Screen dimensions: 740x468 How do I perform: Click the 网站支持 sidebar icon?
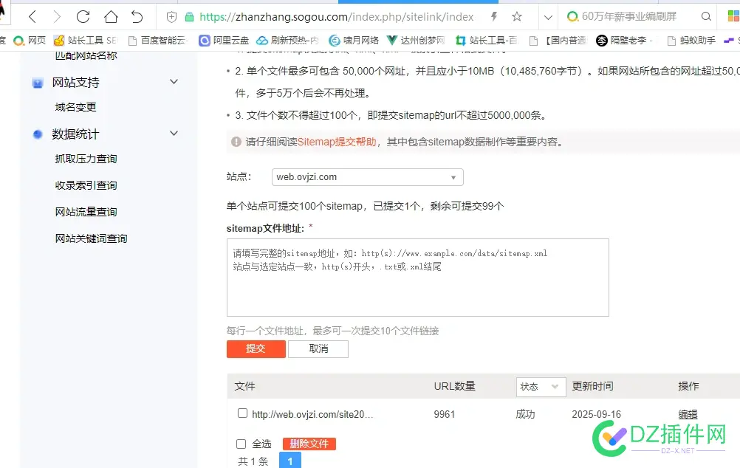tap(37, 83)
